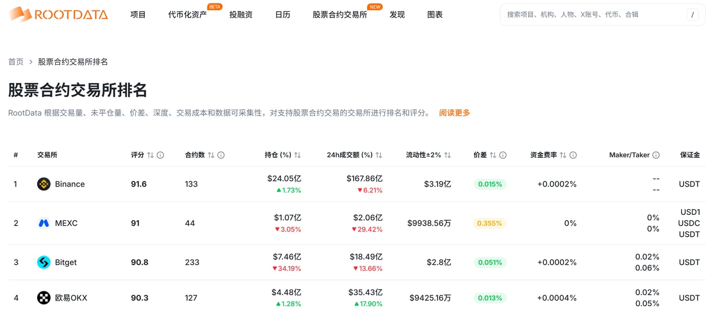Sort by 价差 arrows
The image size is (714, 313).
pyautogui.click(x=493, y=155)
